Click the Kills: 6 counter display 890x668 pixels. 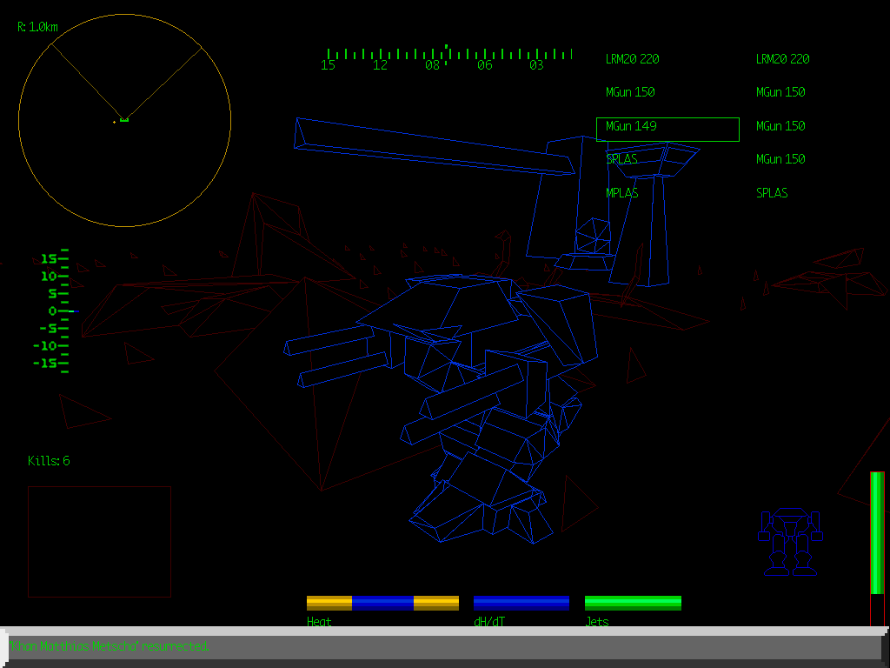click(50, 461)
